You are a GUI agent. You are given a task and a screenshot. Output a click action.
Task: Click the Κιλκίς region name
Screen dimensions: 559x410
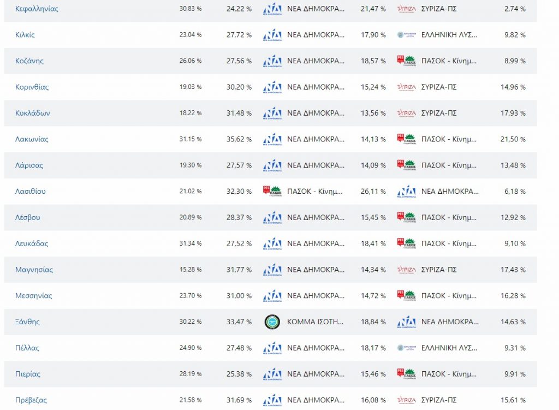pyautogui.click(x=25, y=35)
